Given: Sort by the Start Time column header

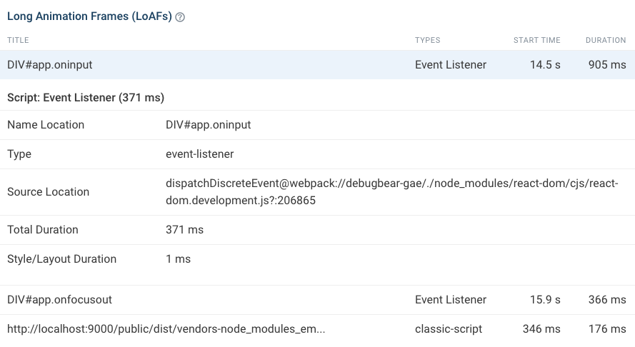Looking at the screenshot, I should (x=536, y=41).
